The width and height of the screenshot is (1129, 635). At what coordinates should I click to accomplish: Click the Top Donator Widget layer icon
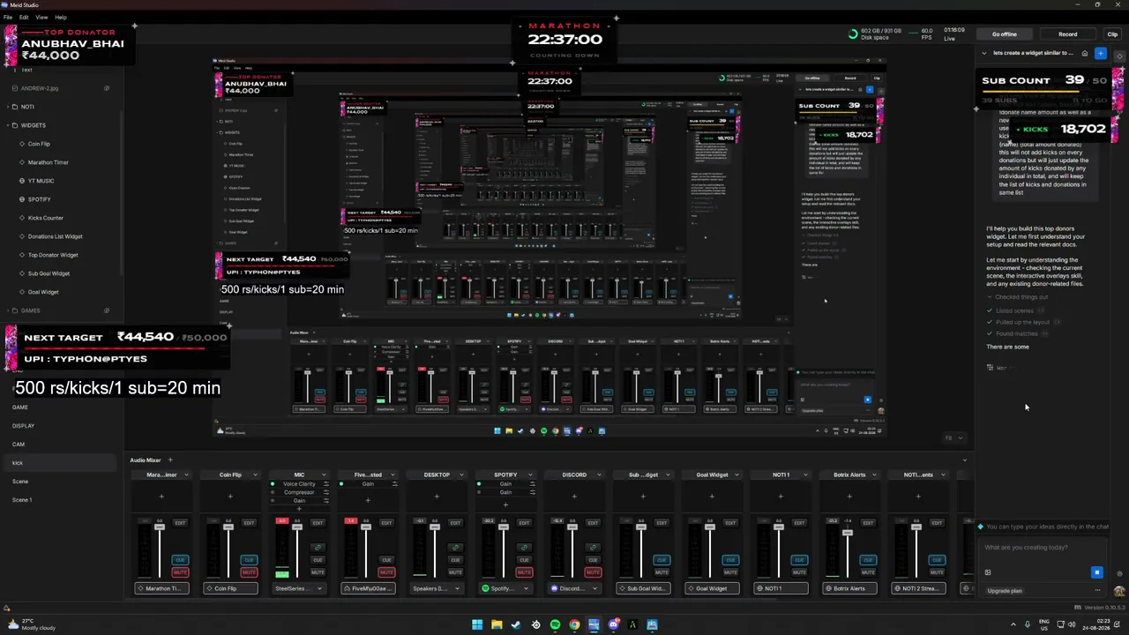pyautogui.click(x=22, y=255)
